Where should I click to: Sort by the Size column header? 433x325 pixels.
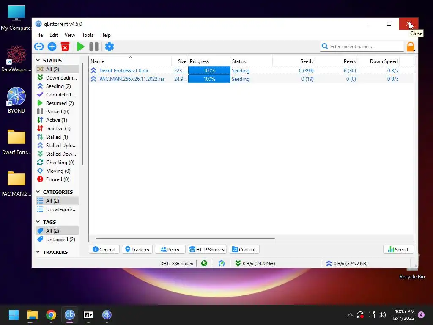[x=180, y=61]
